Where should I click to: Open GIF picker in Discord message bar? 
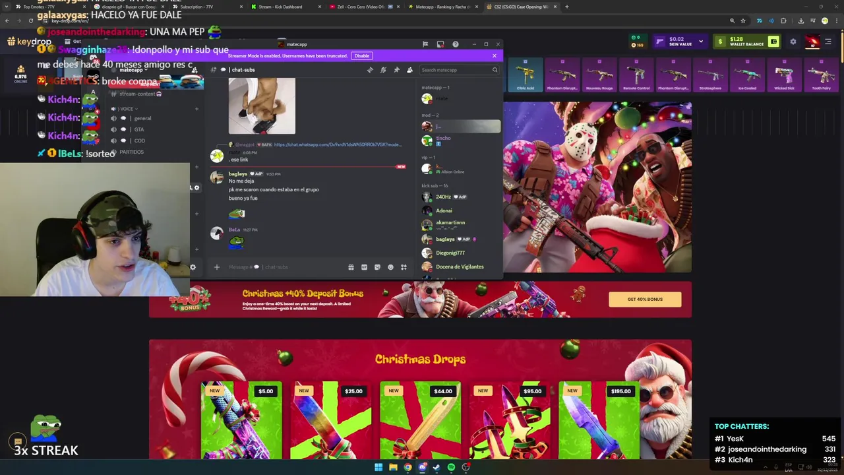point(364,267)
